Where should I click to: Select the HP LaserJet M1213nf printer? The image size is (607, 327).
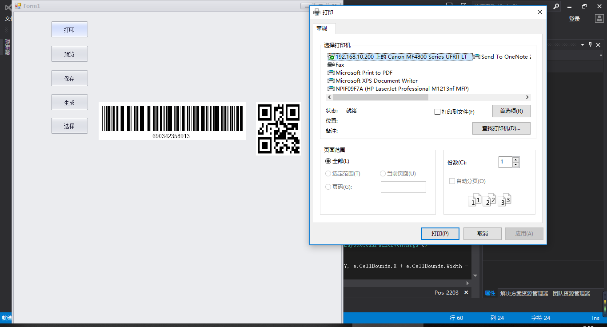pyautogui.click(x=398, y=89)
